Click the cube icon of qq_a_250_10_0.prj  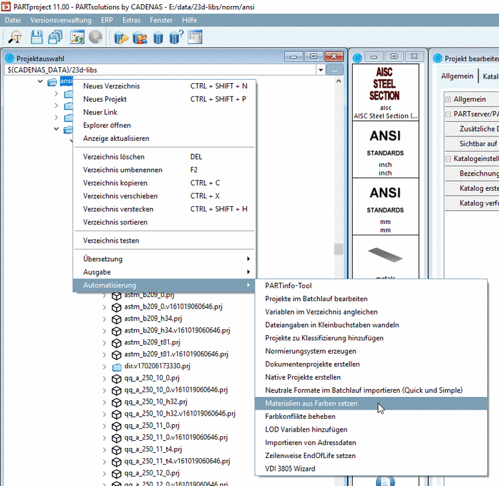coord(116,379)
